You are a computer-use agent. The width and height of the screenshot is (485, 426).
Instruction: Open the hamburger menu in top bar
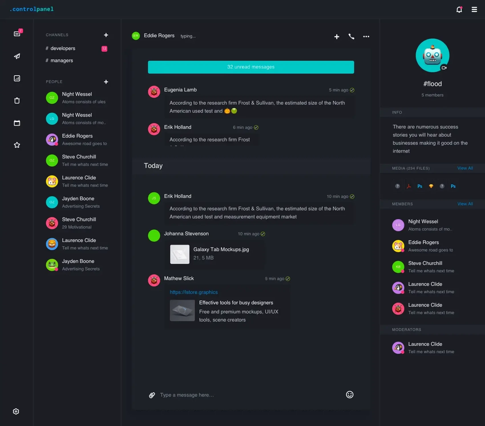tap(474, 10)
